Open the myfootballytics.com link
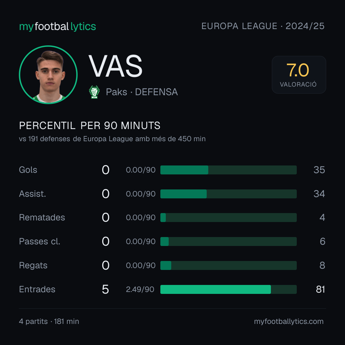Image resolution: width=345 pixels, height=345 pixels. [289, 321]
